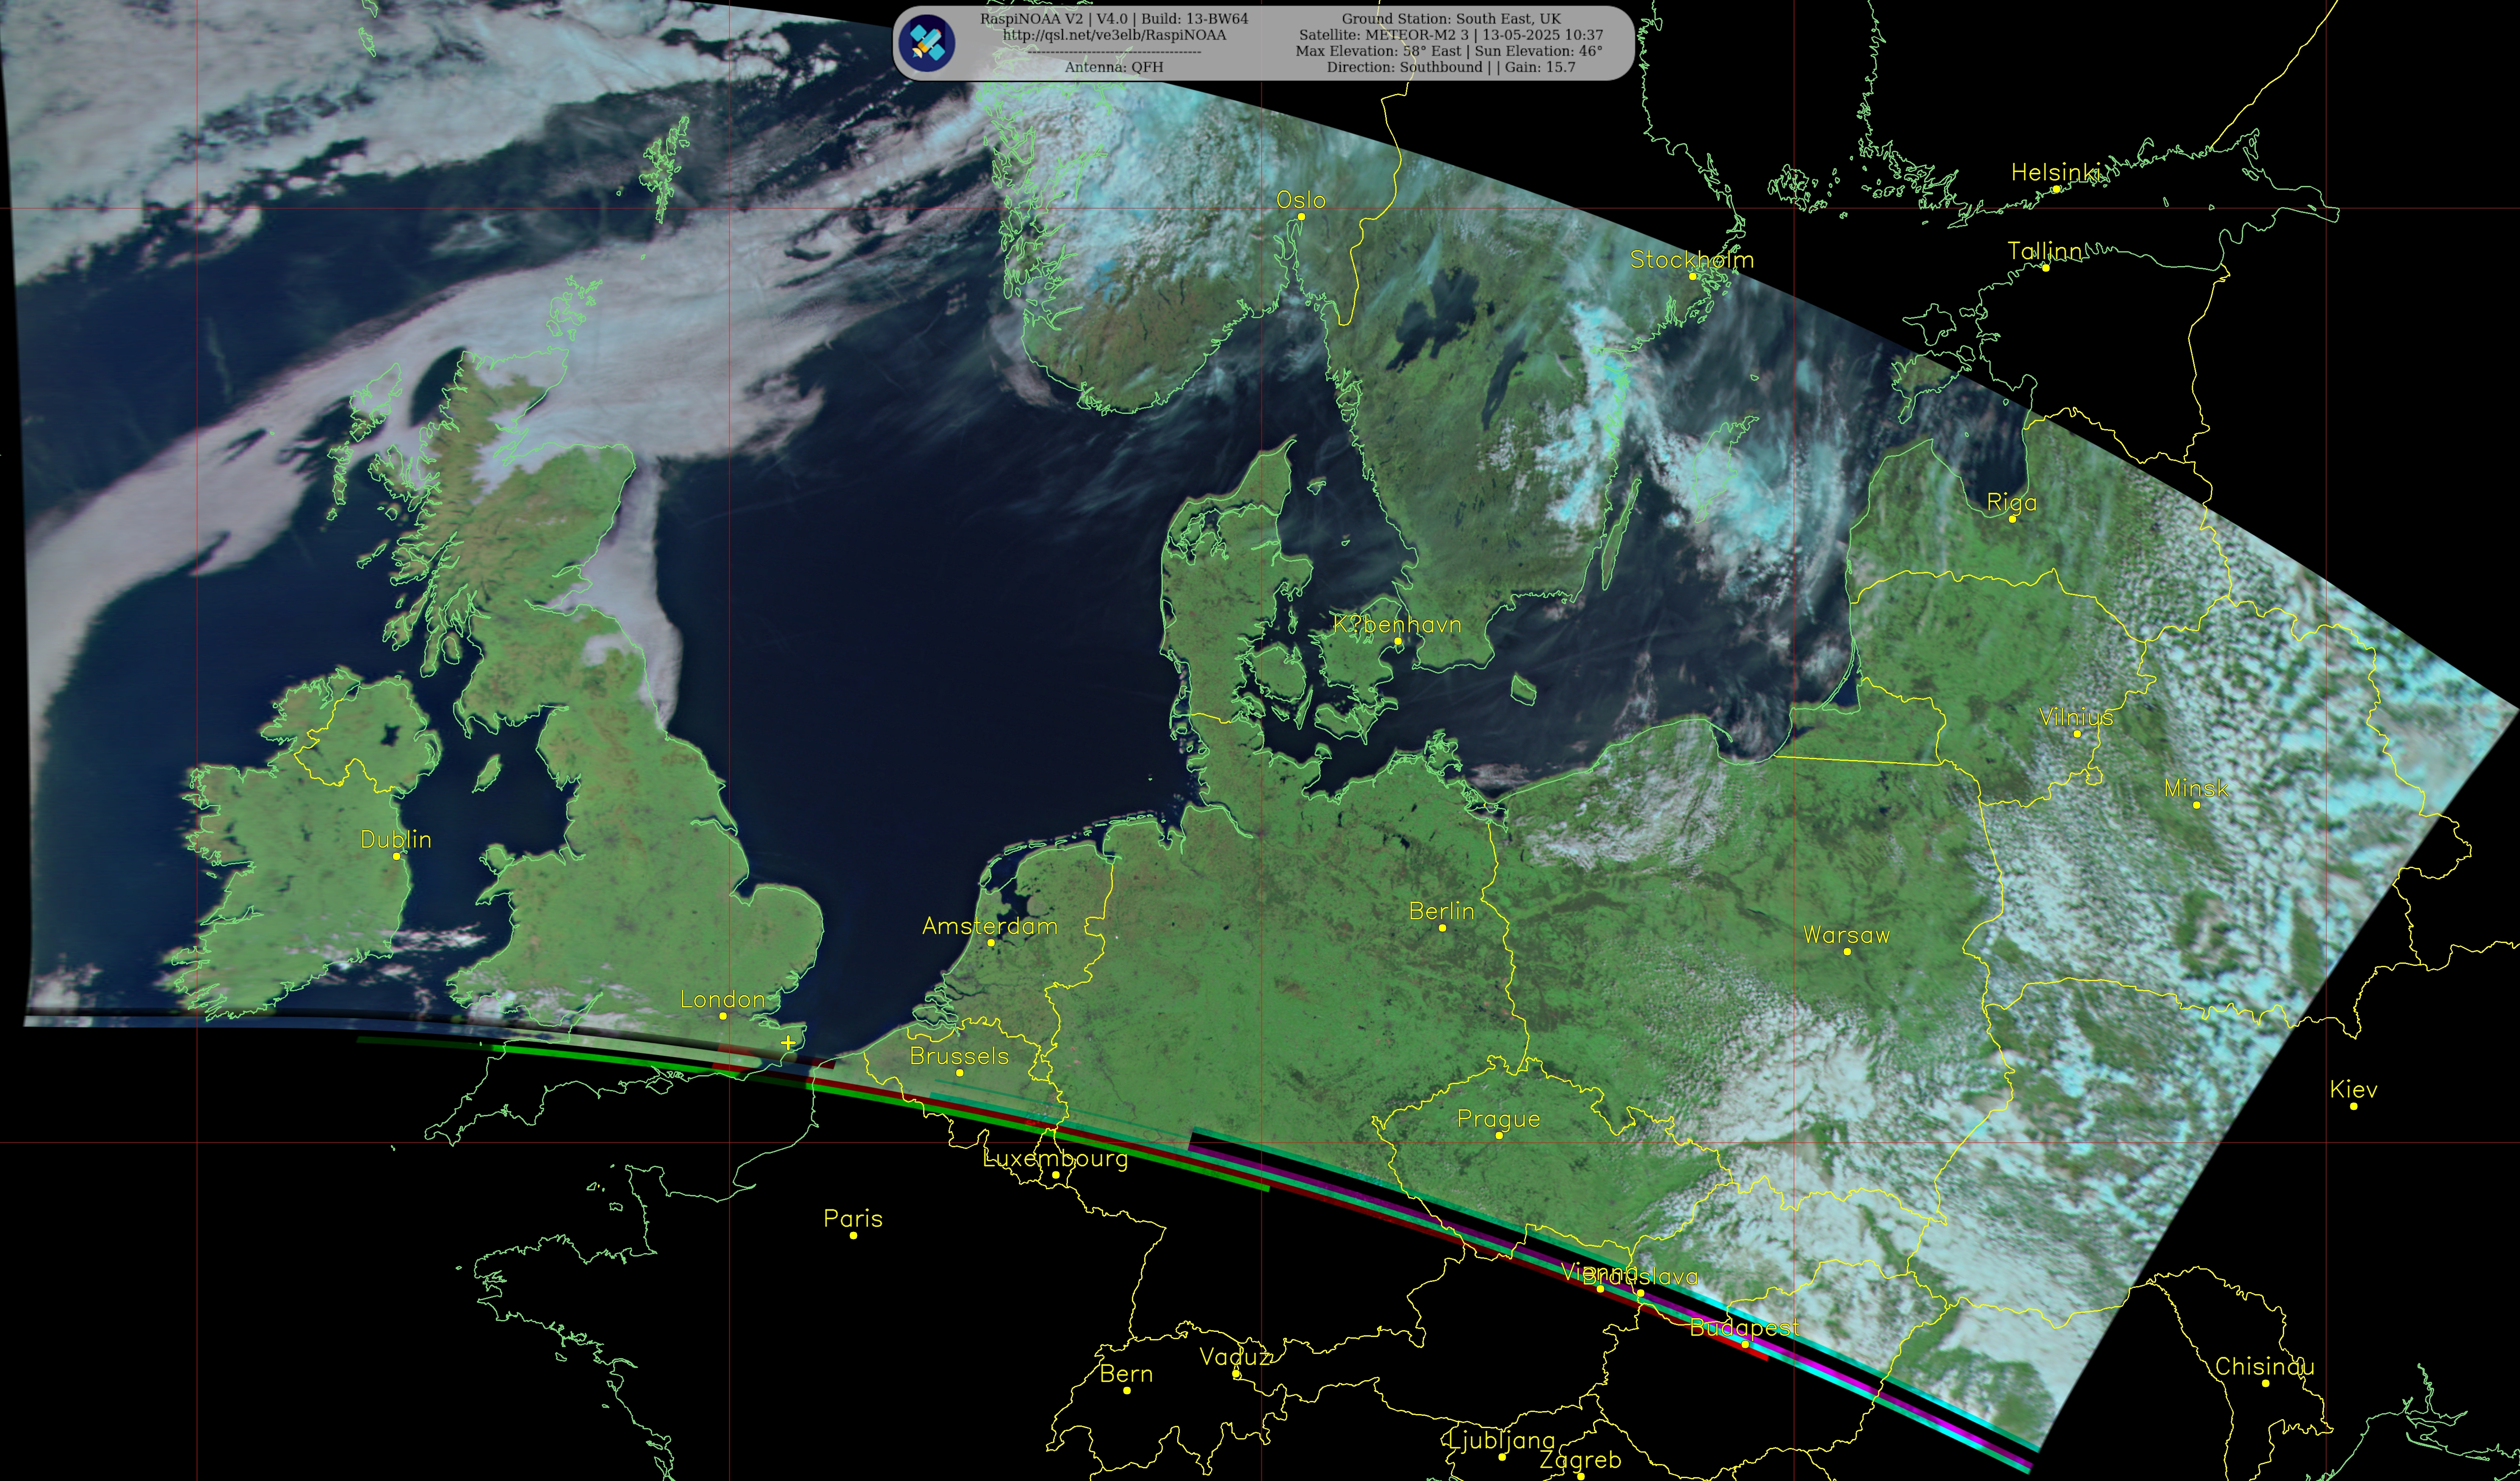
Task: Click the Ground Station South East UK text
Action: pyautogui.click(x=1451, y=19)
